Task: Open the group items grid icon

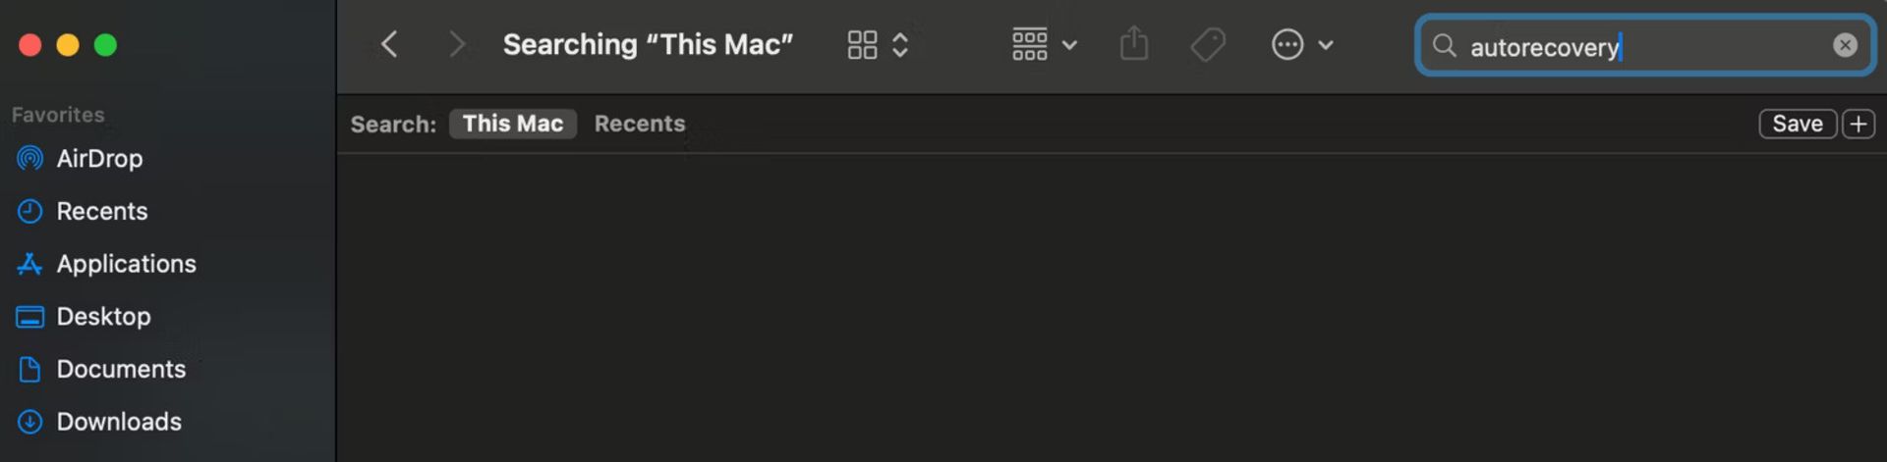Action: pyautogui.click(x=1029, y=44)
